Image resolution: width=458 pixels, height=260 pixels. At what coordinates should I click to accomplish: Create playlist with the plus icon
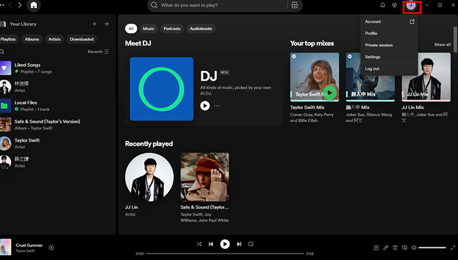click(x=95, y=24)
